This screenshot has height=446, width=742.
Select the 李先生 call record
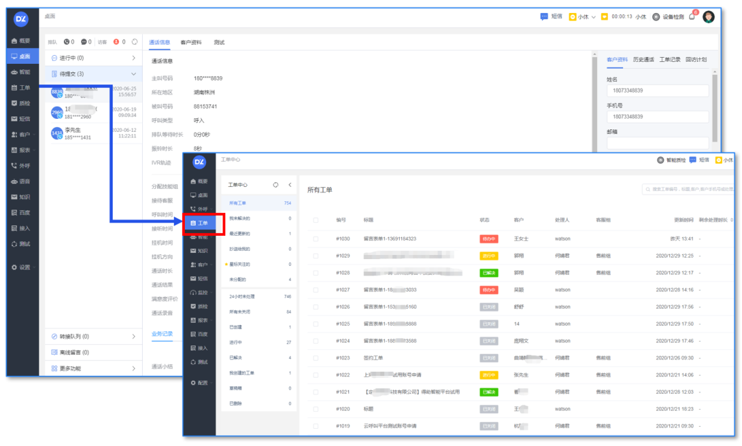[93, 133]
